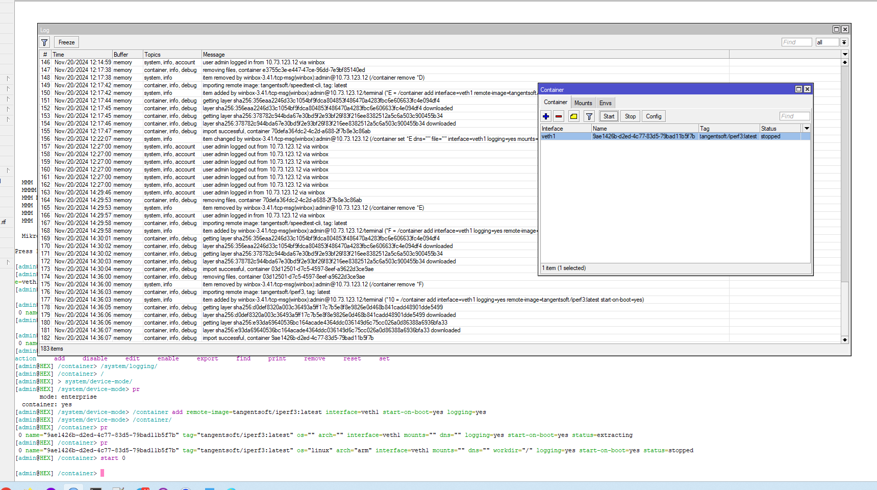Switch to the Mounts tab

[x=583, y=103]
